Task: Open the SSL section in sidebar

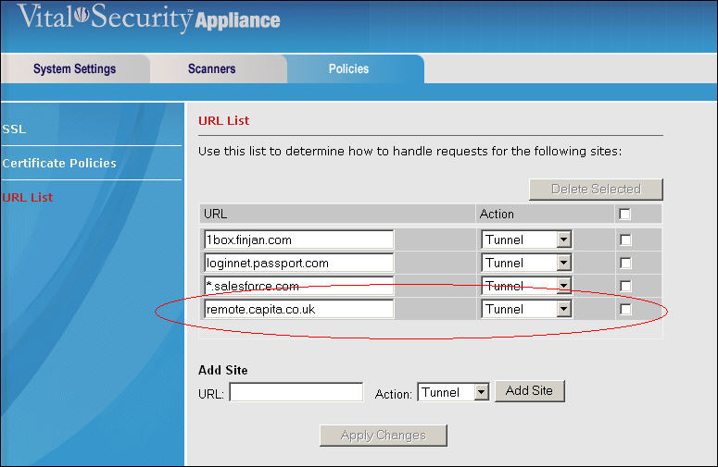Action: [x=14, y=129]
